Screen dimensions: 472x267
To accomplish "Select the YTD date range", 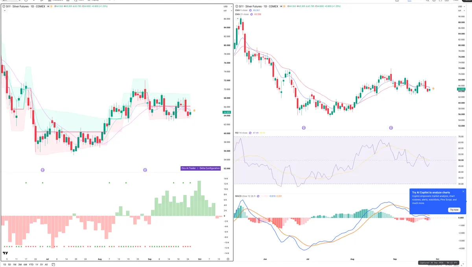I will [x=31, y=265].
